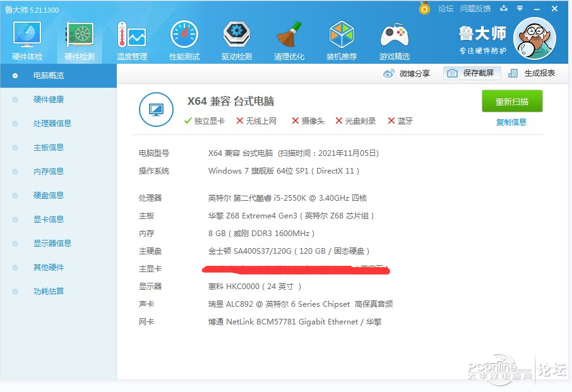572x392 pixels.
Task: Select 硬件检测 hardware detection icon
Action: click(x=80, y=41)
